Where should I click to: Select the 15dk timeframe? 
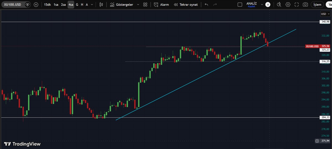47,5
